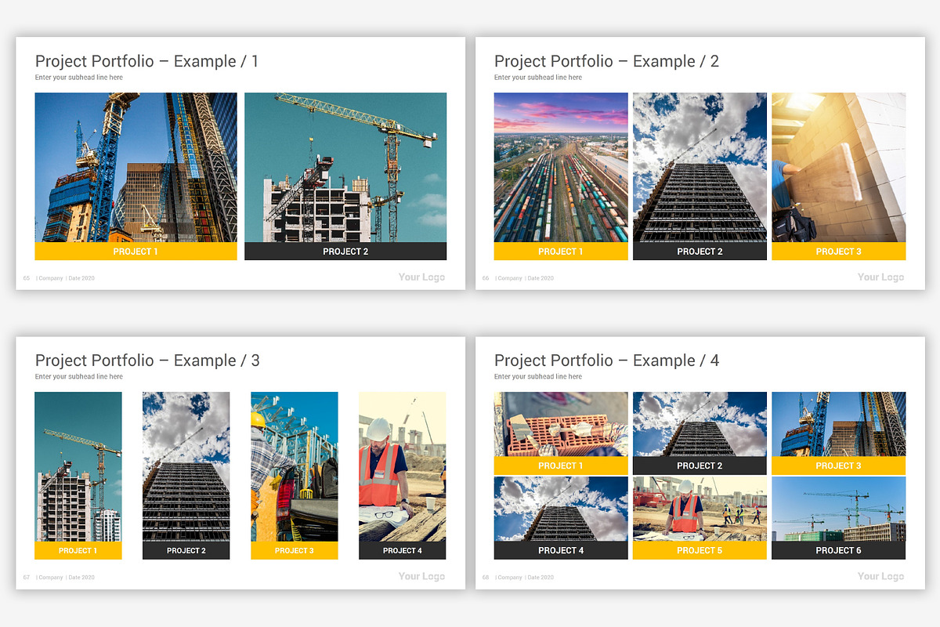Click slide number 67 footer

point(27,578)
